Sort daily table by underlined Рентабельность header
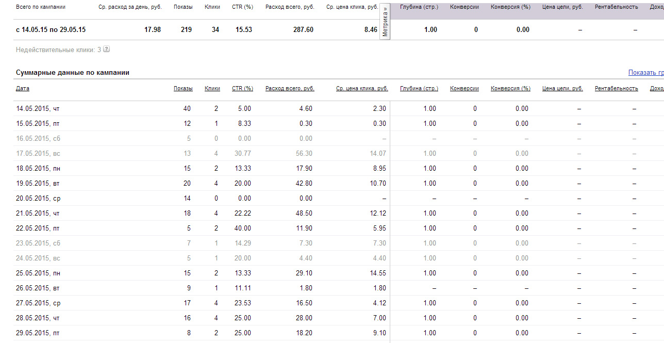The width and height of the screenshot is (664, 343). click(617, 88)
